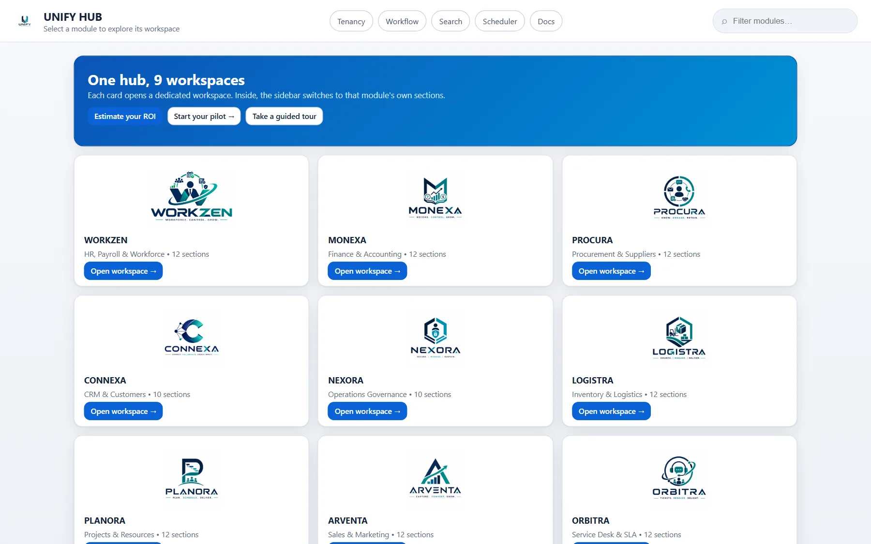Click Take a guided tour button

click(285, 116)
